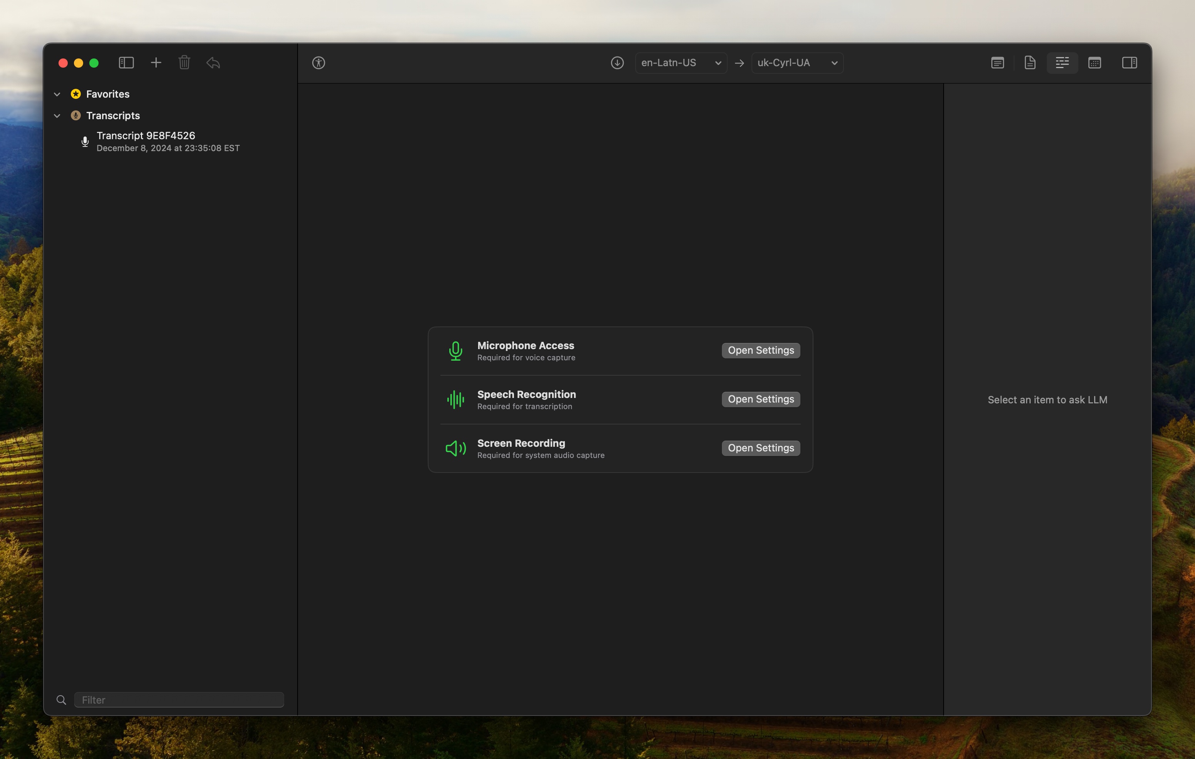Screen dimensions: 1195x759
Task: Click the download language model icon
Action: (x=617, y=62)
